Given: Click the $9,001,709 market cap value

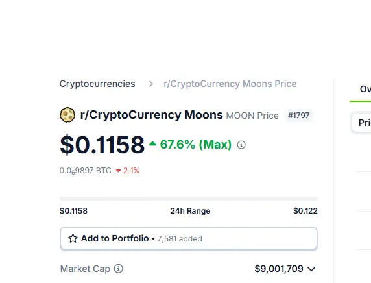Looking at the screenshot, I should [279, 269].
